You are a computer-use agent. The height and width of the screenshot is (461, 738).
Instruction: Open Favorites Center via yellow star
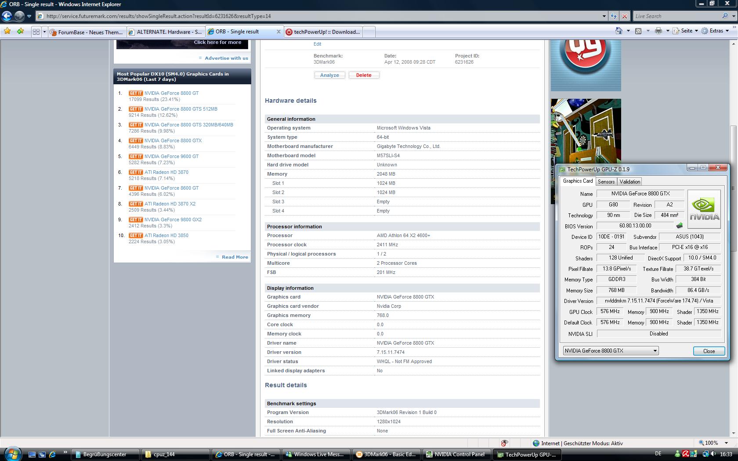click(x=7, y=31)
